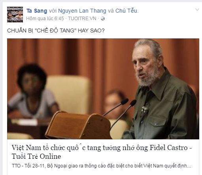Click the public globe privacy icon
Image resolution: width=202 pixels, height=175 pixels.
point(103,19)
